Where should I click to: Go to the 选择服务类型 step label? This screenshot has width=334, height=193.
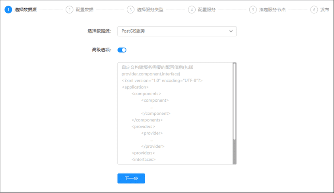click(x=150, y=10)
